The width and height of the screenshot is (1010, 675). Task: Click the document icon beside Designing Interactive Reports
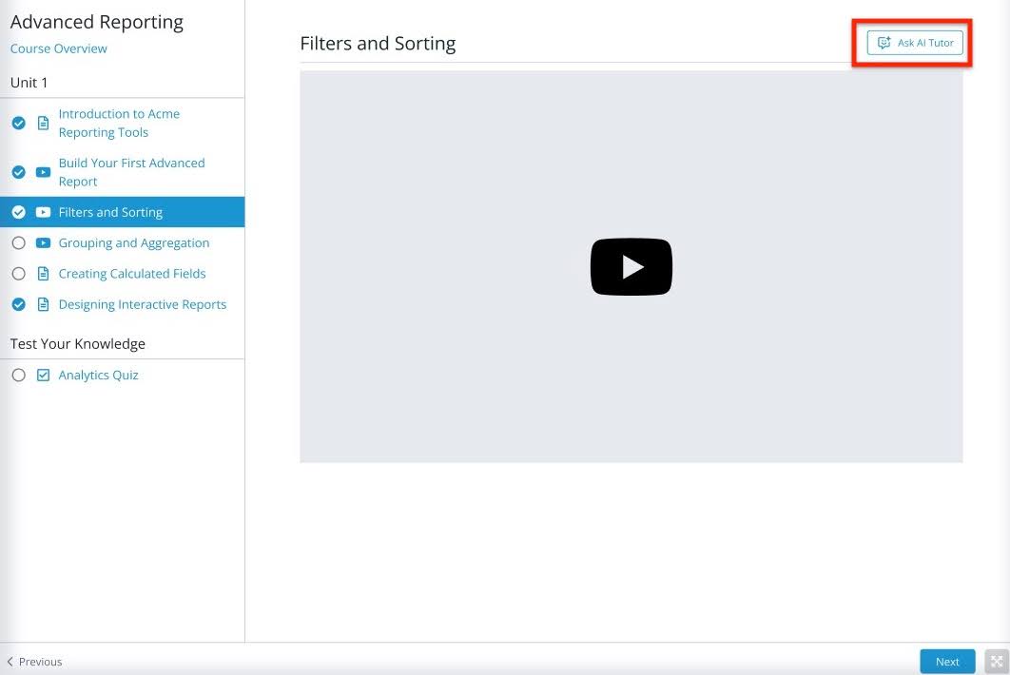pyautogui.click(x=43, y=305)
